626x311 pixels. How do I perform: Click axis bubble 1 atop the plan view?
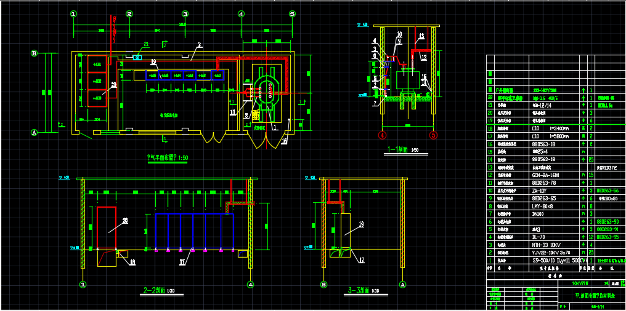pyautogui.click(x=73, y=14)
